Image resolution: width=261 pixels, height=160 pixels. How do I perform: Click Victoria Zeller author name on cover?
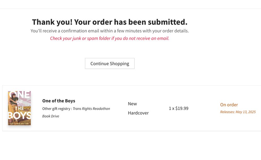[20, 124]
